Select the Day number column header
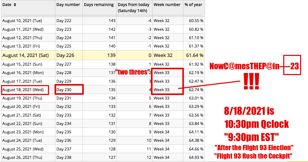 point(69,8)
